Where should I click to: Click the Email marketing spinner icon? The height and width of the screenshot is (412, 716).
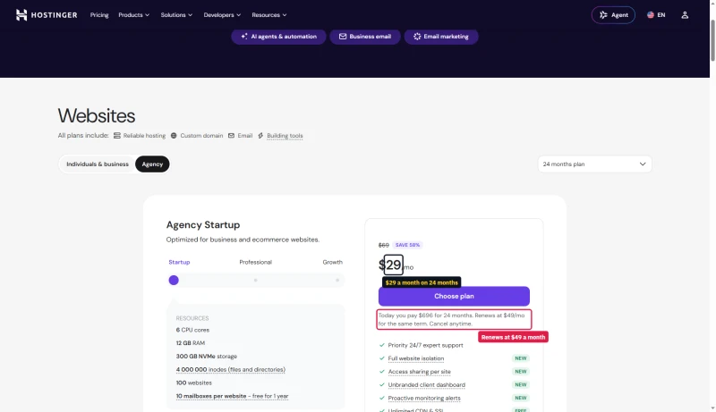(x=417, y=37)
